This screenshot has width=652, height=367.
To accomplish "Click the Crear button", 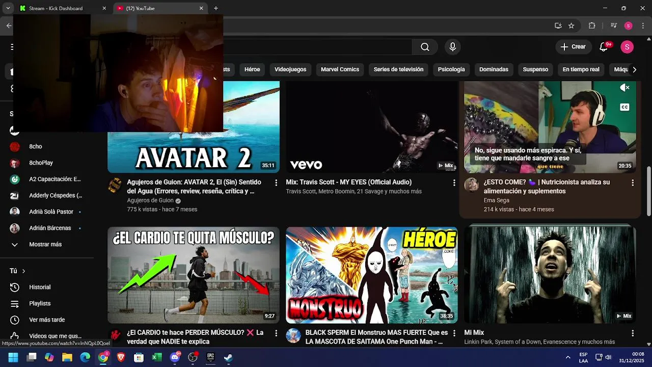I will point(574,47).
